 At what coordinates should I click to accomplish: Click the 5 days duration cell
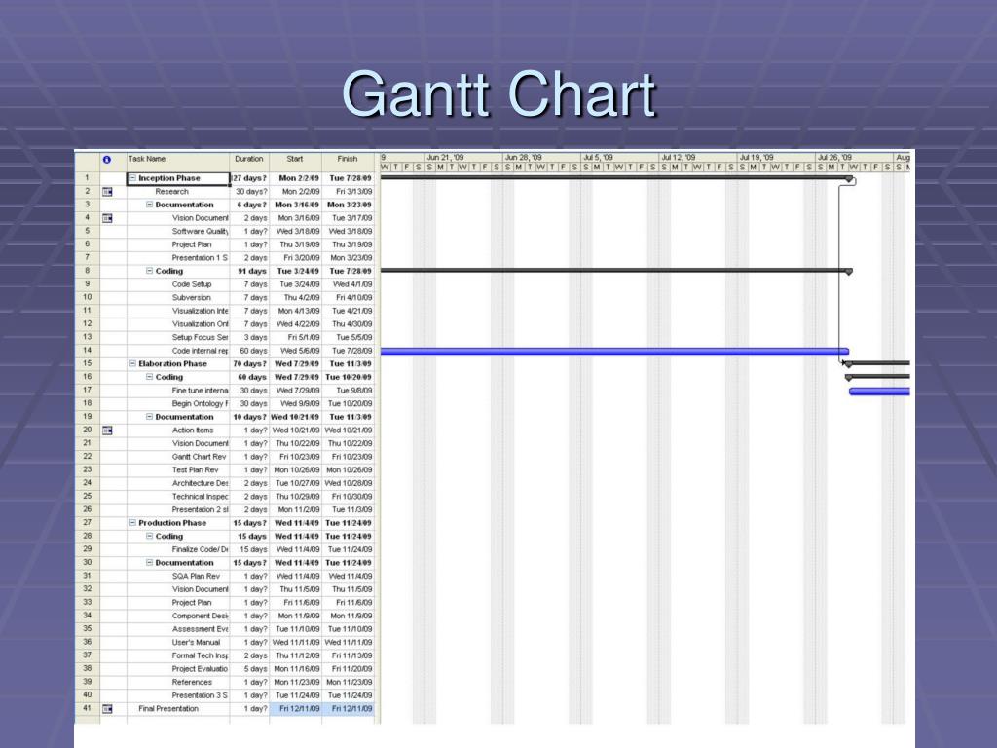[249, 669]
